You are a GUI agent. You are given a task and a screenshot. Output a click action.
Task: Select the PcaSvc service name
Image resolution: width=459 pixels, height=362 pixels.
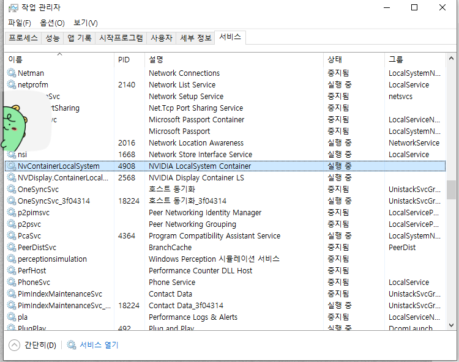click(x=29, y=235)
